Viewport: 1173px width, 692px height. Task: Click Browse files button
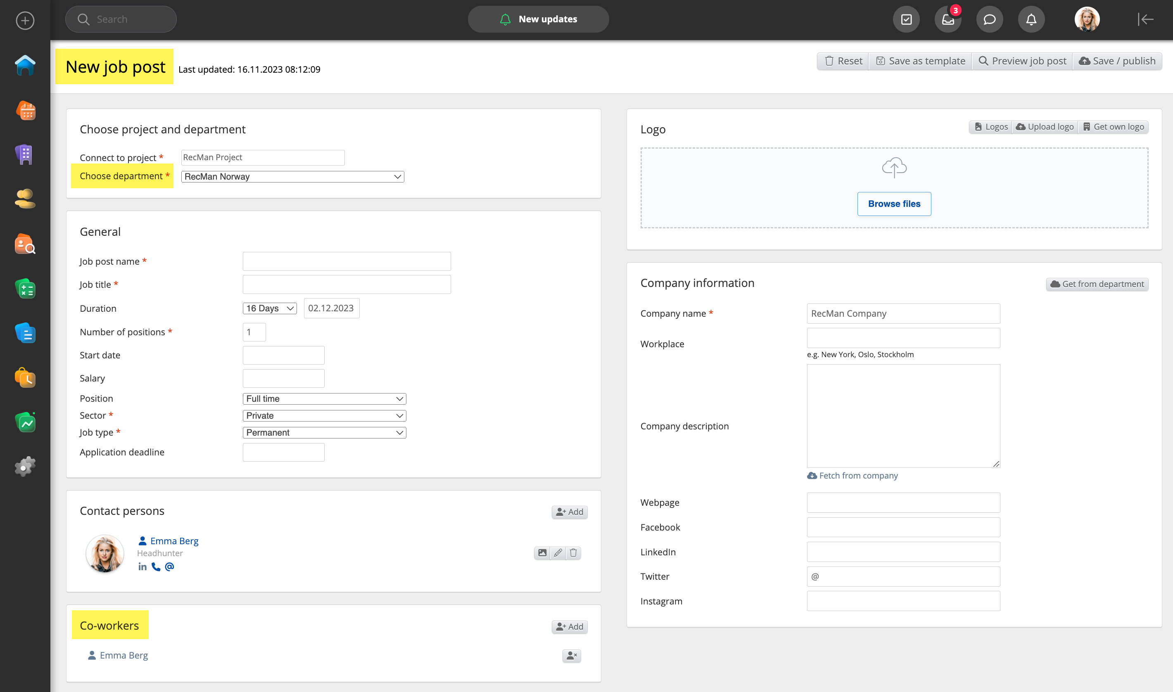click(894, 204)
